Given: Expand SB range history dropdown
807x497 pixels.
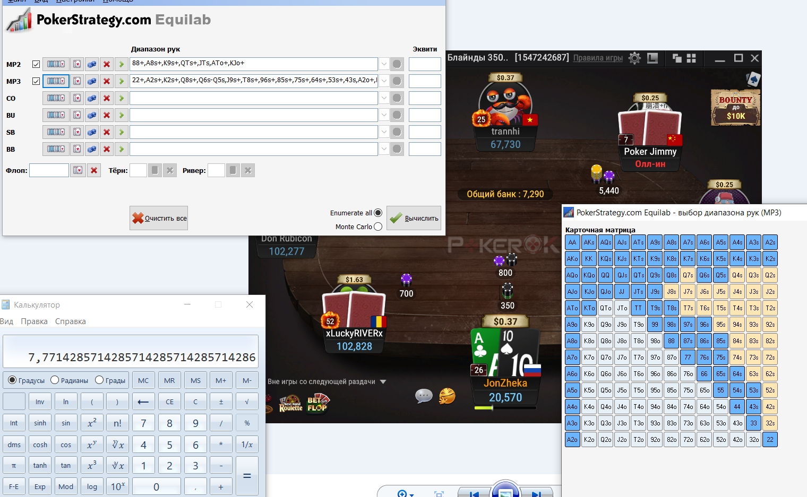Looking at the screenshot, I should point(384,132).
